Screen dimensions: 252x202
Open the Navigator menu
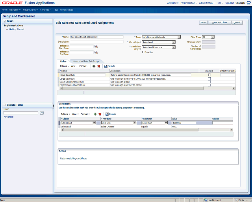click(x=15, y=9)
